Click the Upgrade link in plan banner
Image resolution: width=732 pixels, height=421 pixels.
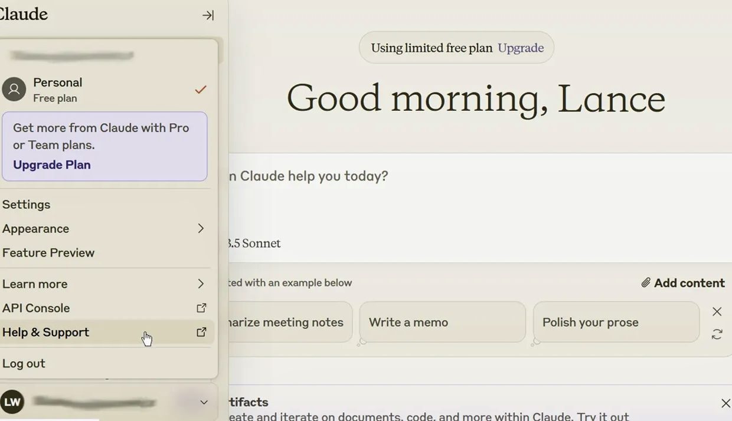point(521,48)
